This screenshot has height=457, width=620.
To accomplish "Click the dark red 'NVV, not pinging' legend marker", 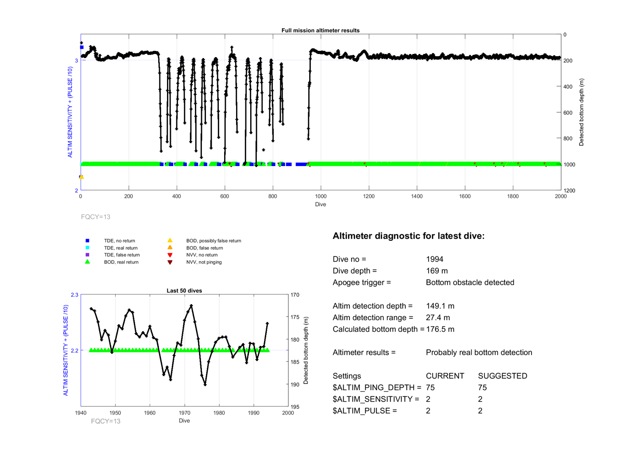I will point(170,262).
